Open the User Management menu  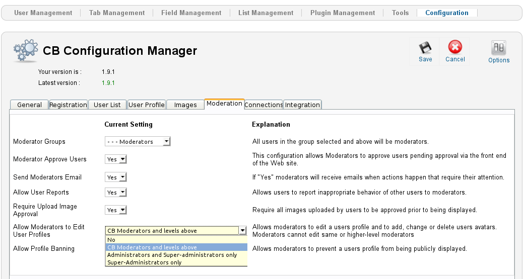43,13
